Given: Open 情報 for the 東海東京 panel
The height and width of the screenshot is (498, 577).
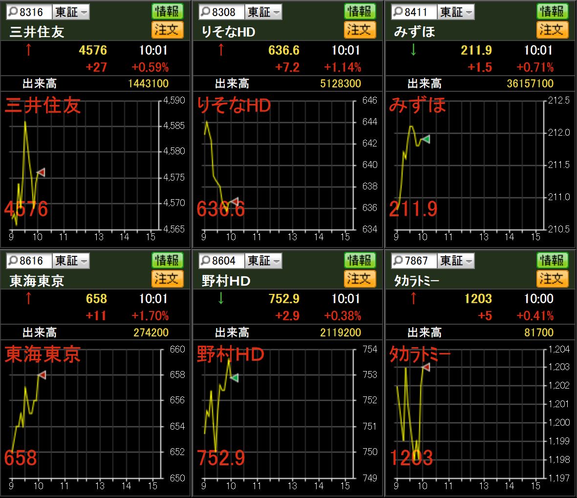Looking at the screenshot, I should coord(168,260).
